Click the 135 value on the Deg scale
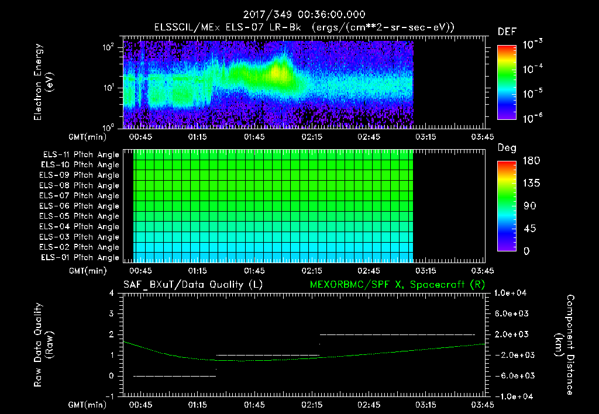 531,184
